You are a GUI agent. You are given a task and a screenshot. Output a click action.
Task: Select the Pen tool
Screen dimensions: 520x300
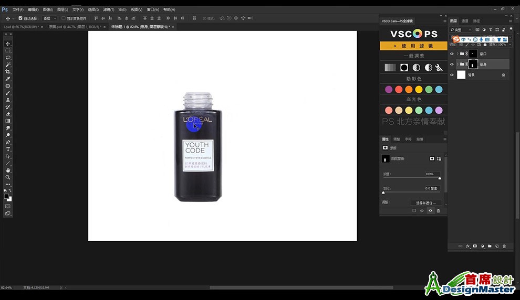(8, 142)
